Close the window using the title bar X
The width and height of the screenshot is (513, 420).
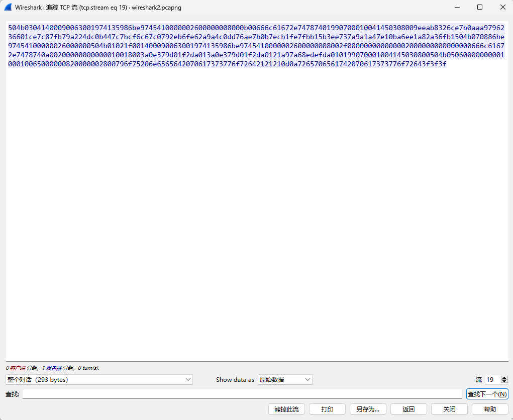pos(502,7)
